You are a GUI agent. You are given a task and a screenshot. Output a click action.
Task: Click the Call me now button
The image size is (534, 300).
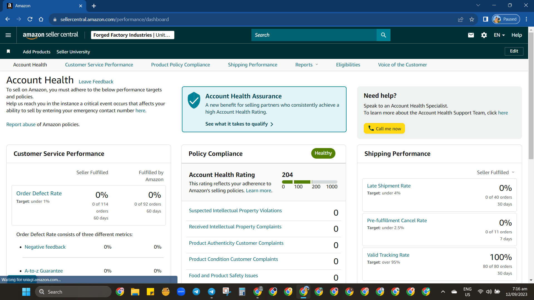coord(384,128)
